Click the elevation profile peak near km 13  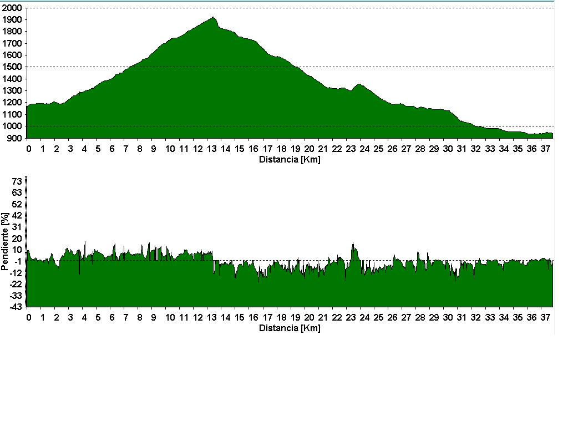pyautogui.click(x=214, y=18)
